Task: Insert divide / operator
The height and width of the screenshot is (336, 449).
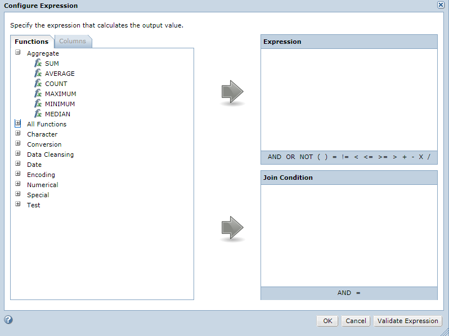Action: pos(429,157)
